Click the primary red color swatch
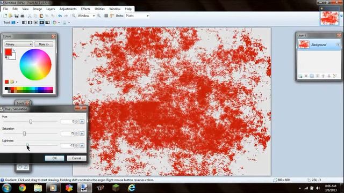Image resolution: width=344 pixels, height=193 pixels. 8,52
